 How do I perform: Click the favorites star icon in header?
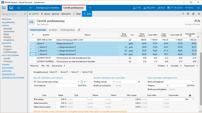(x=19, y=8)
